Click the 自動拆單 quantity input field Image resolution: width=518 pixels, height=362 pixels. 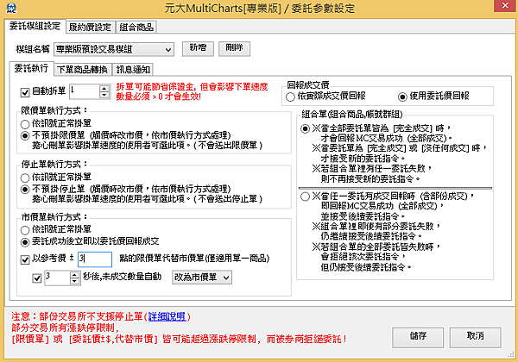[84, 91]
